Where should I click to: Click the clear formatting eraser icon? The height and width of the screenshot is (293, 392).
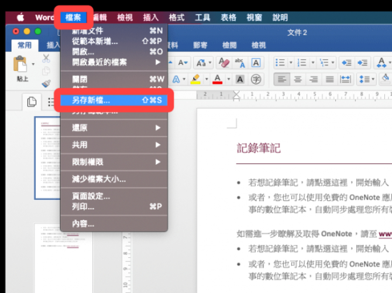coord(224,63)
